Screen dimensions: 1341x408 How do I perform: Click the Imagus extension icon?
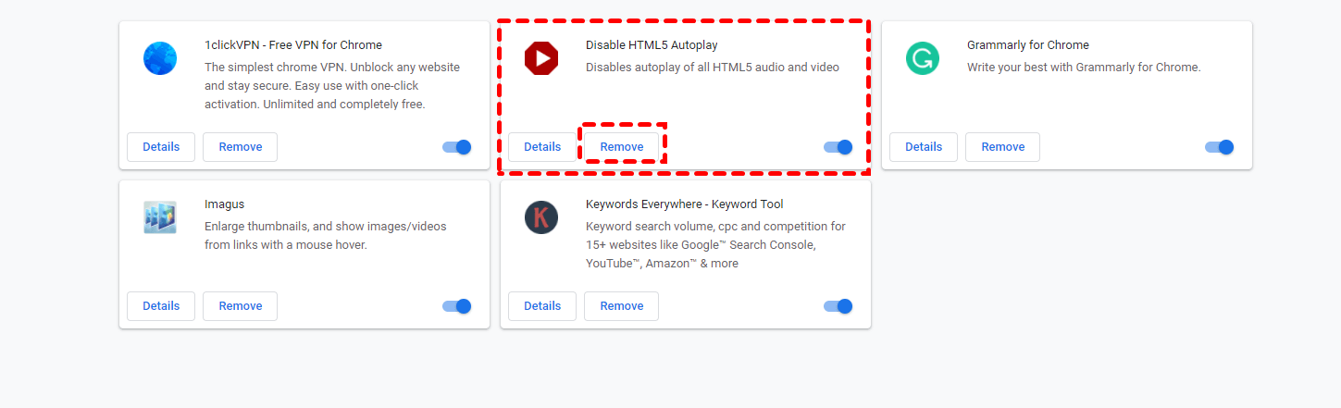159,217
